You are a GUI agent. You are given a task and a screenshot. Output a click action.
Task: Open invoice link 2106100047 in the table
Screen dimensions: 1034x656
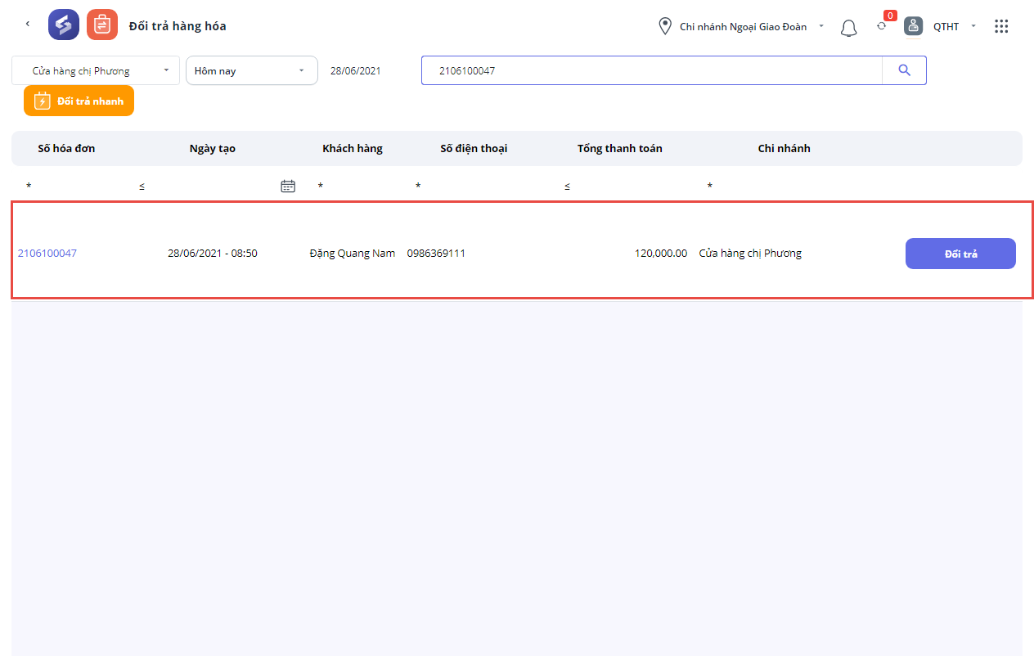(47, 253)
